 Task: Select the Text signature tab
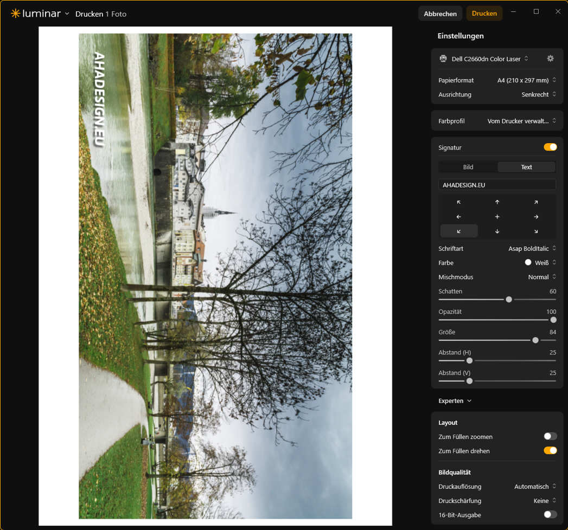click(526, 167)
